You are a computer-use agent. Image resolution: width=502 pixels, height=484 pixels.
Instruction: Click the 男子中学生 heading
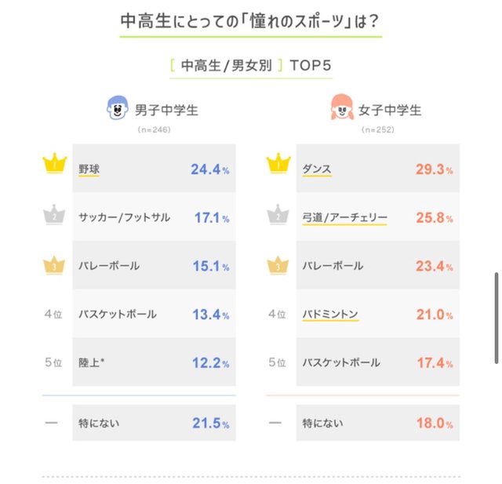[166, 110]
